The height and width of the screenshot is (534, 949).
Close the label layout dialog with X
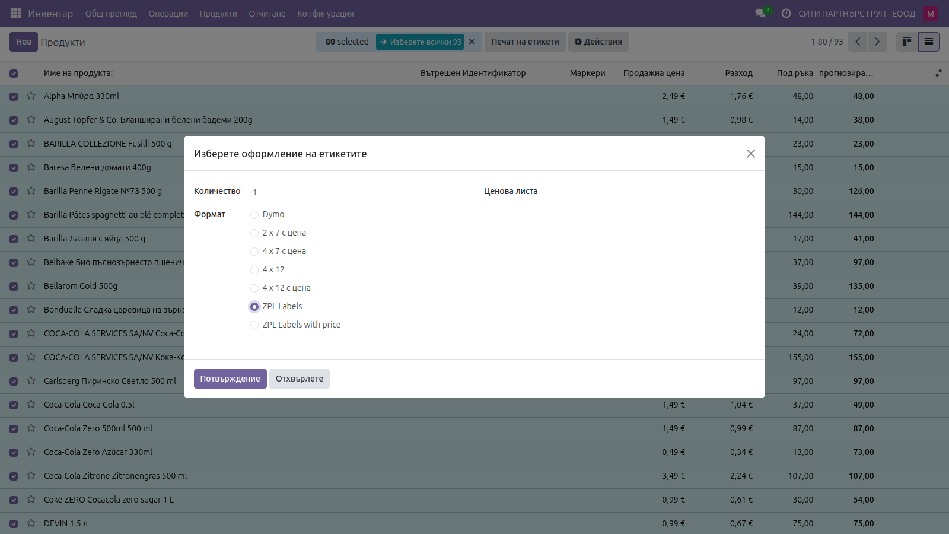click(x=750, y=154)
